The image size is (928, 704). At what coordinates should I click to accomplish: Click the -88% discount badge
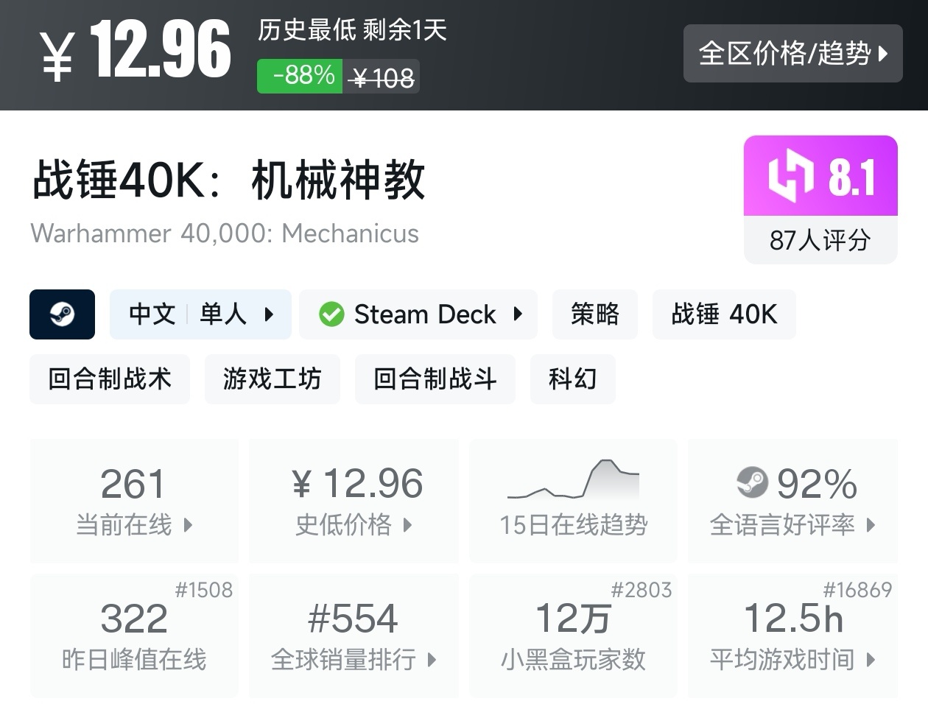pyautogui.click(x=300, y=76)
